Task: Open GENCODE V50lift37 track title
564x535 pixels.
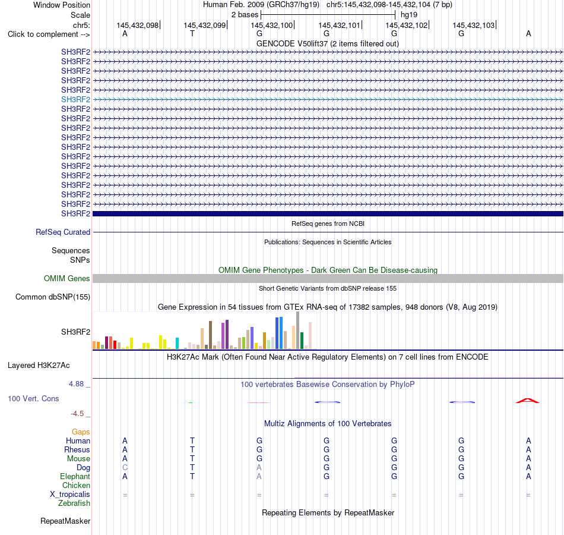Action: coord(327,43)
